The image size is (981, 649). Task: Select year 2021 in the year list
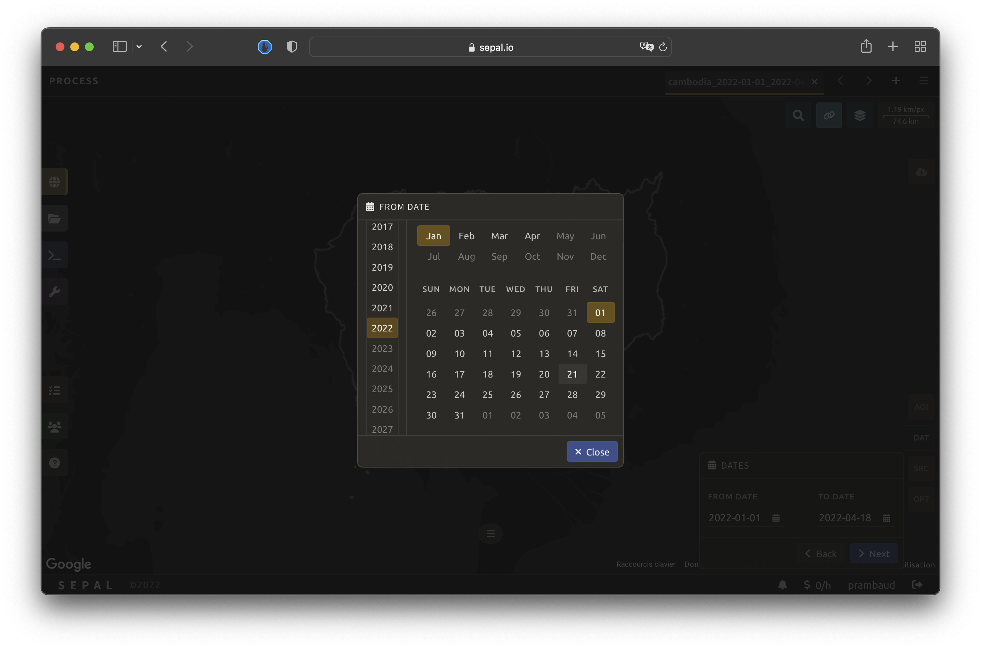pos(382,308)
